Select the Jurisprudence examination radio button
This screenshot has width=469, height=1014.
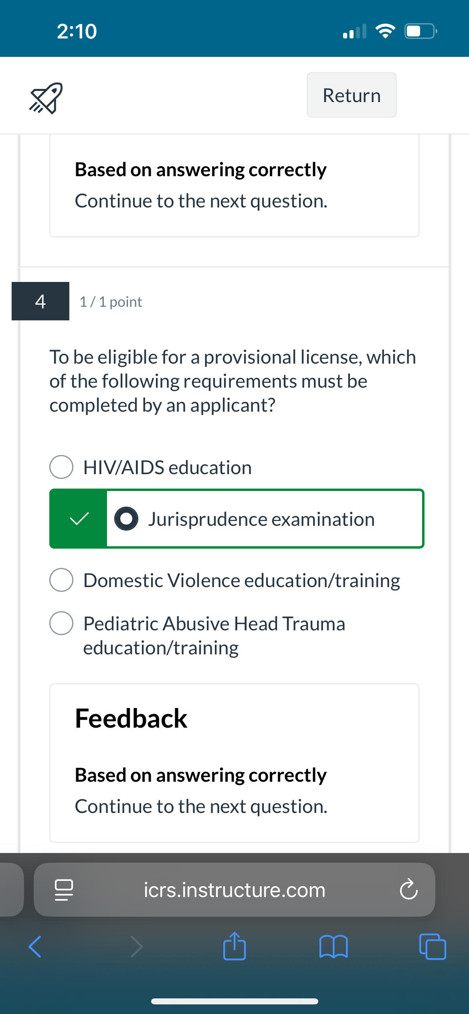click(126, 519)
